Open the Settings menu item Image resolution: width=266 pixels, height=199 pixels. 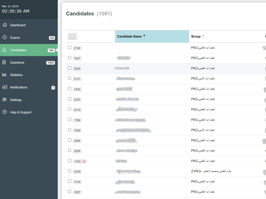[29, 100]
